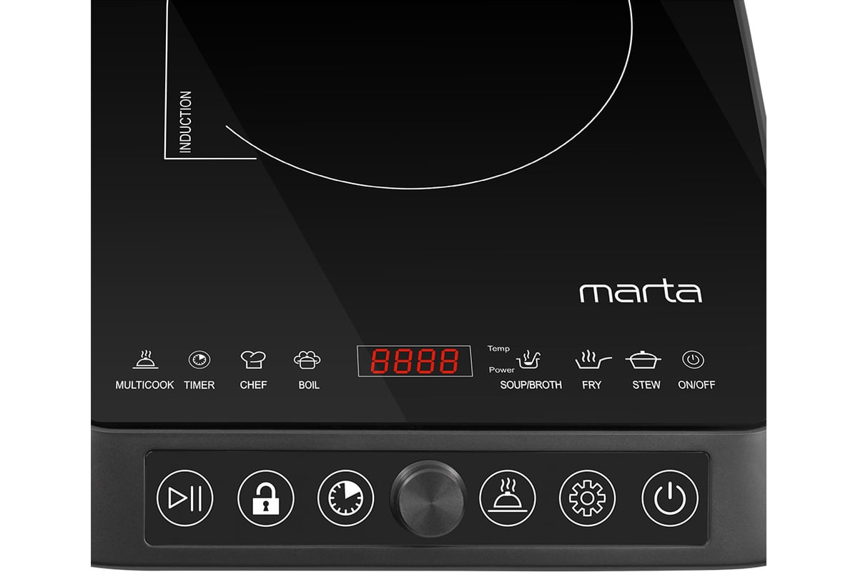The image size is (858, 572).
Task: Click the STEW label
Action: [x=646, y=385]
